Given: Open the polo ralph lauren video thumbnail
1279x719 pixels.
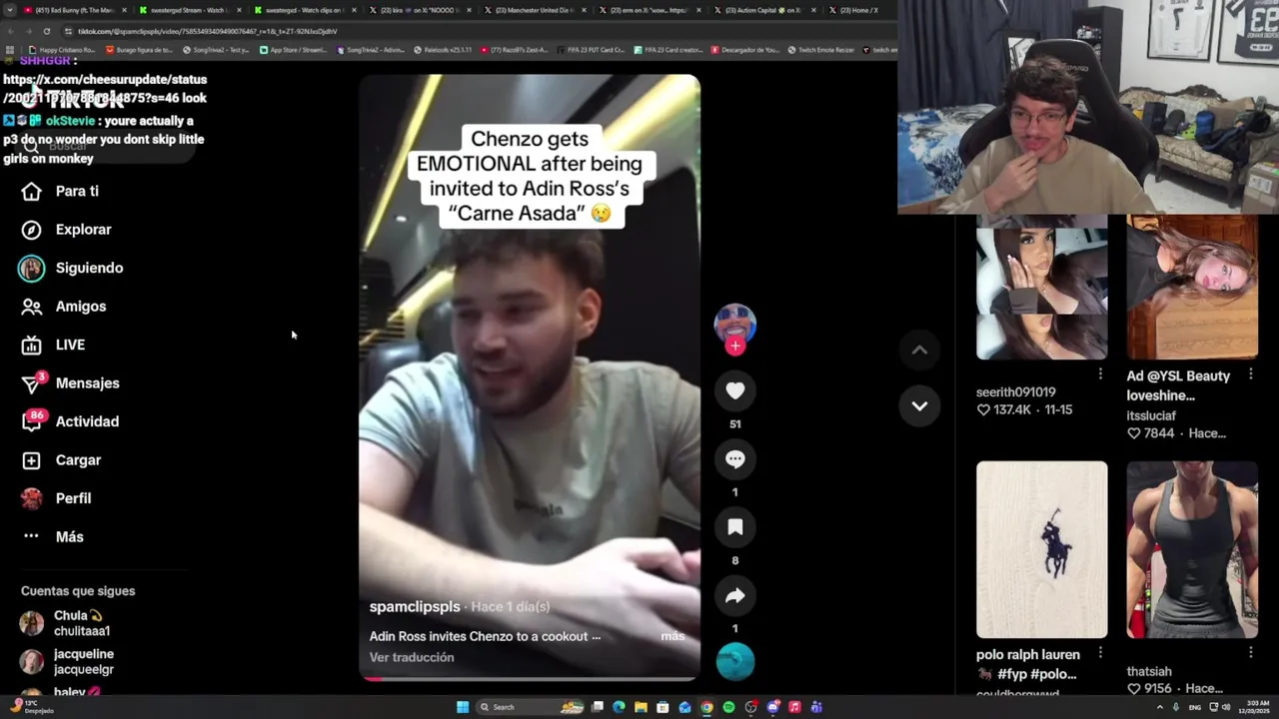Looking at the screenshot, I should pos(1041,549).
